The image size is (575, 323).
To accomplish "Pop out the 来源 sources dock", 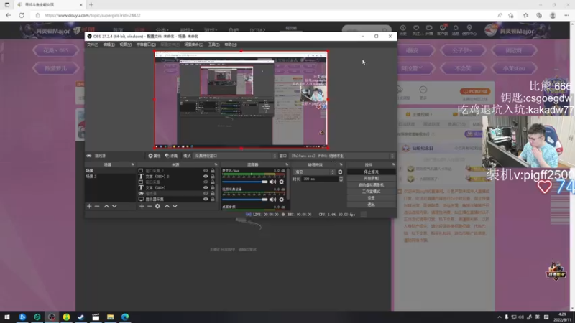I will coord(216,164).
